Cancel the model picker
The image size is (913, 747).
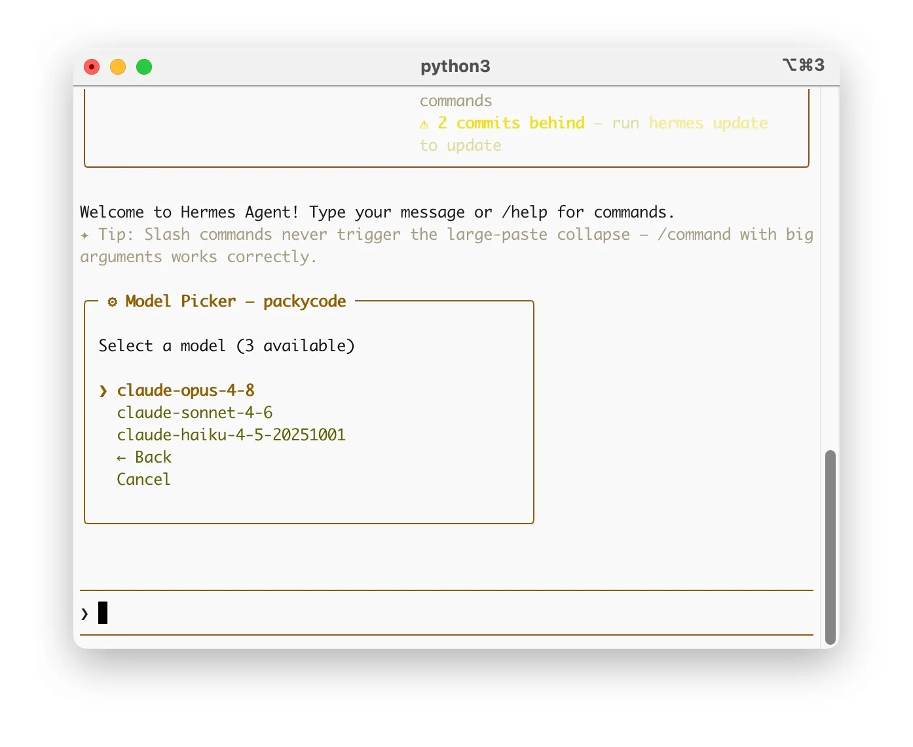(143, 480)
